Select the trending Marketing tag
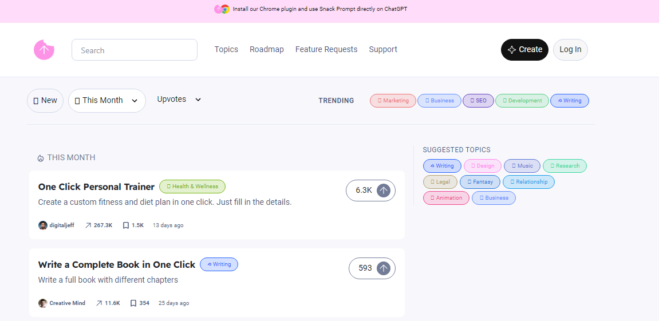The height and width of the screenshot is (321, 659). pyautogui.click(x=393, y=101)
